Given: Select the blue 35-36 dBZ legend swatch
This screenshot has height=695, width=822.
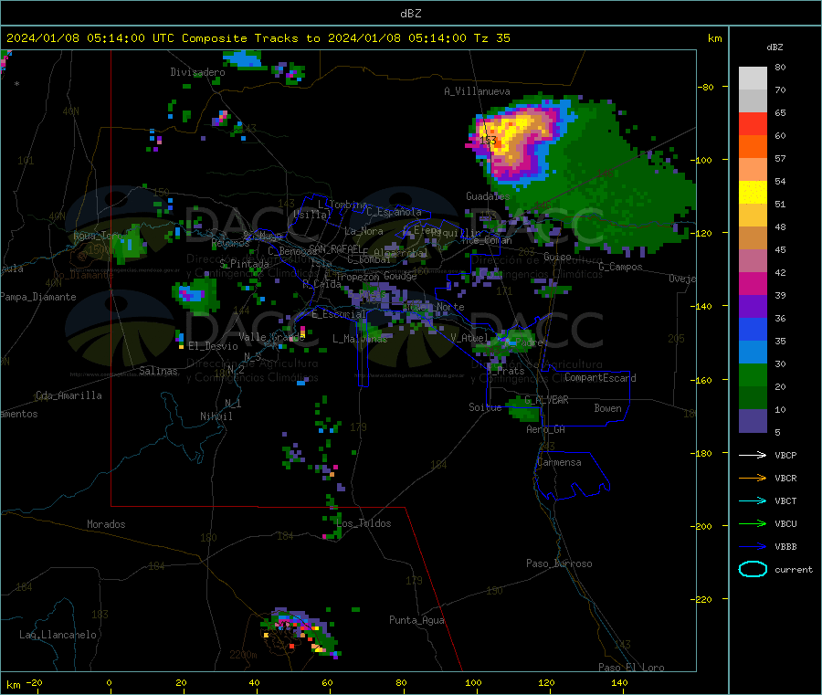Looking at the screenshot, I should (753, 329).
